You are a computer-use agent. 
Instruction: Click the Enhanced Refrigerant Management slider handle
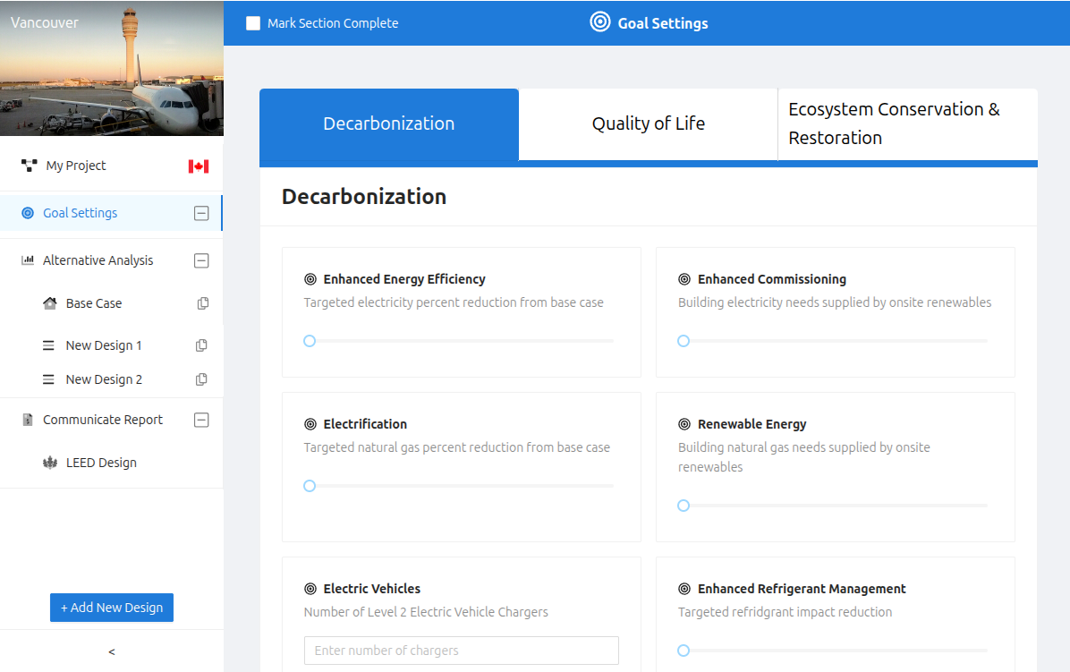click(684, 651)
